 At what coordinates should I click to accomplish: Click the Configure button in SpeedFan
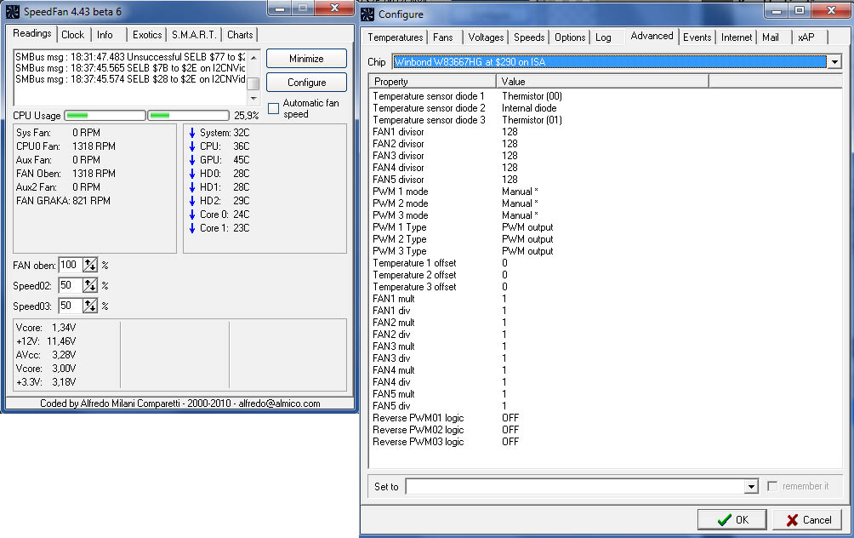click(306, 83)
